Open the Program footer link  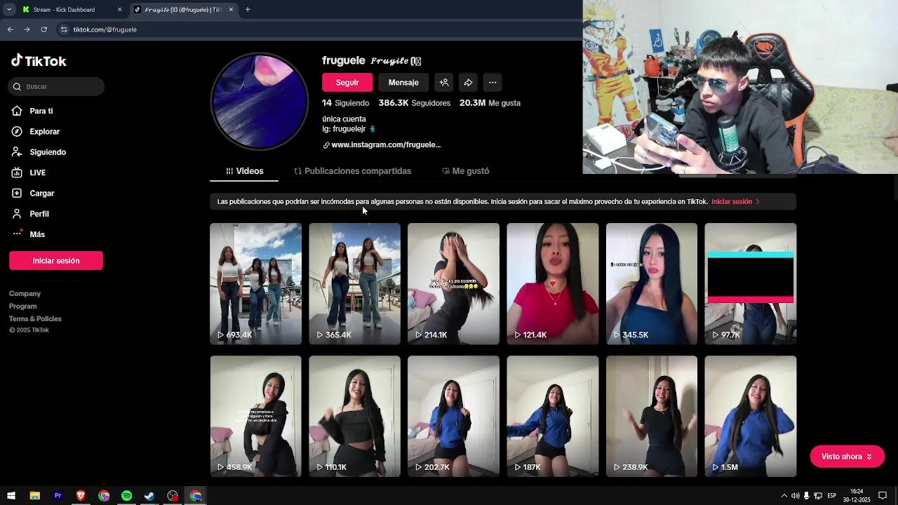(x=23, y=307)
